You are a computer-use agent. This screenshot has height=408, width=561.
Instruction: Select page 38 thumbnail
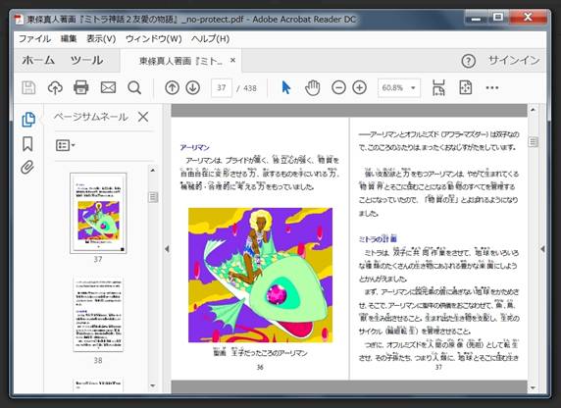(98, 314)
